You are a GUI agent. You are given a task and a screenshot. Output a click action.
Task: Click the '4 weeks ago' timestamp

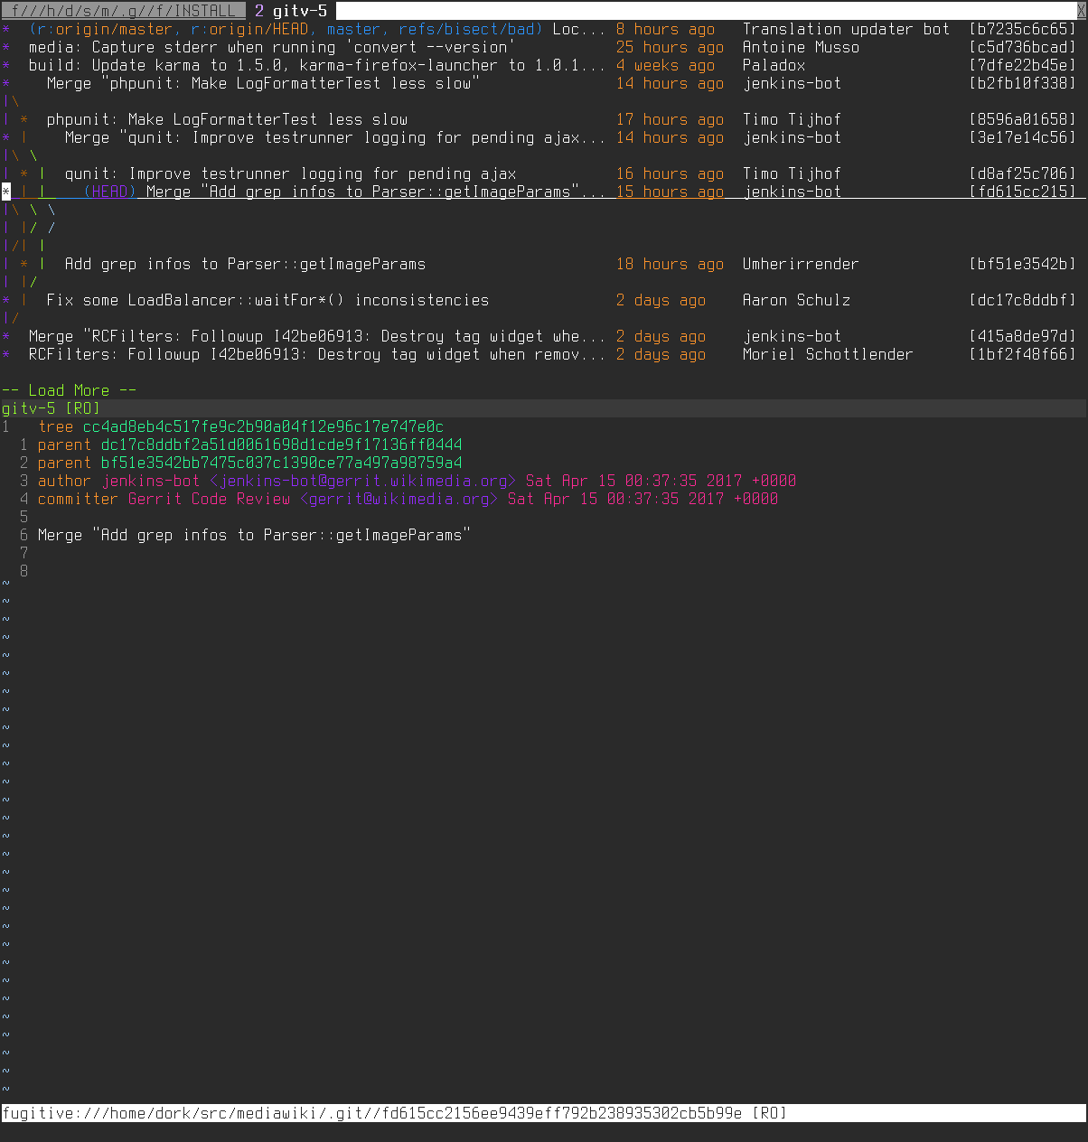coord(665,65)
